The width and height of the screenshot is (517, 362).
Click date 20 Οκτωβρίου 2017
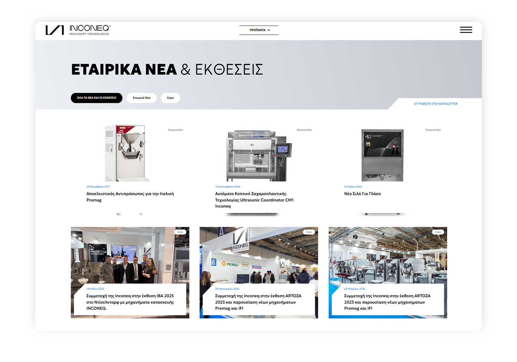click(98, 187)
